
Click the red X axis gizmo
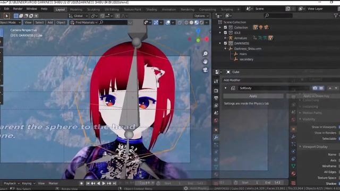(x=207, y=39)
